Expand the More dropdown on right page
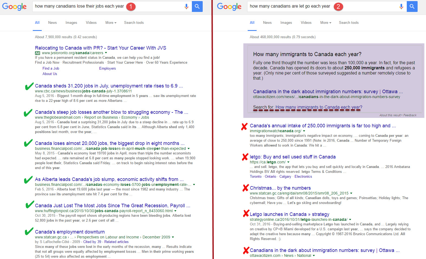This screenshot has width=426, height=259. coord(325,23)
